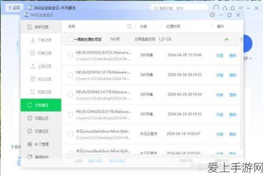Click the 360 logo in the dialog title bar

(26, 15)
